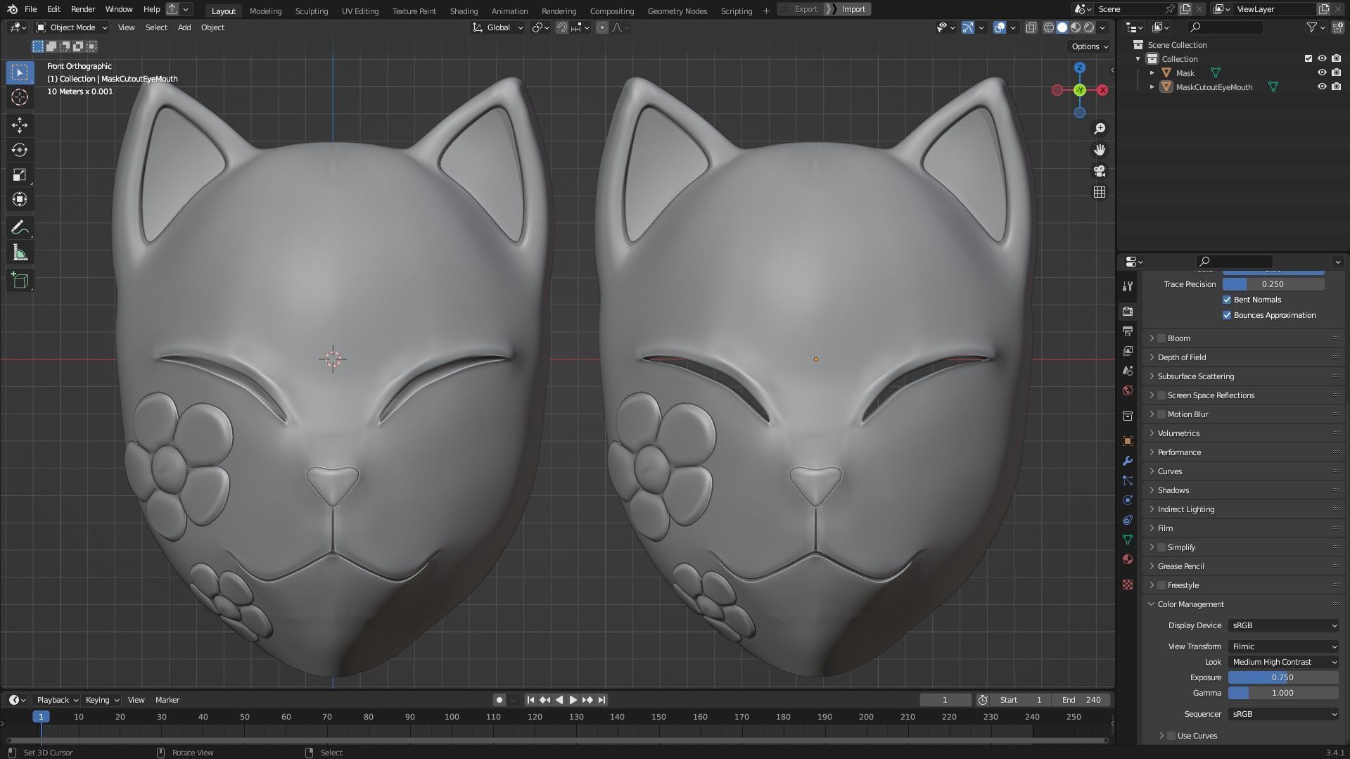This screenshot has height=759, width=1350.
Task: Open the Options button in viewport
Action: 1090,46
